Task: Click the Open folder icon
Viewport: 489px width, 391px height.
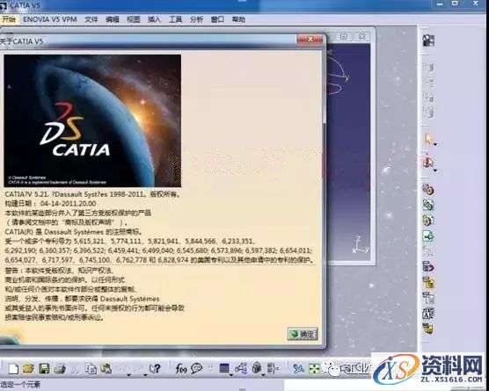Action: click(x=28, y=369)
